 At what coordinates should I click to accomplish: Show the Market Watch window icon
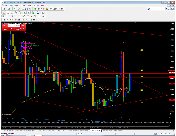tap(15, 9)
